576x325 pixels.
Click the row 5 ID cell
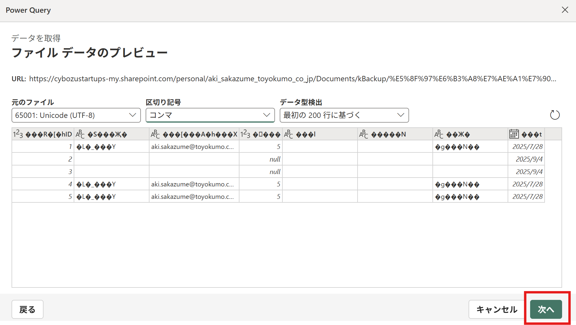[x=43, y=197]
